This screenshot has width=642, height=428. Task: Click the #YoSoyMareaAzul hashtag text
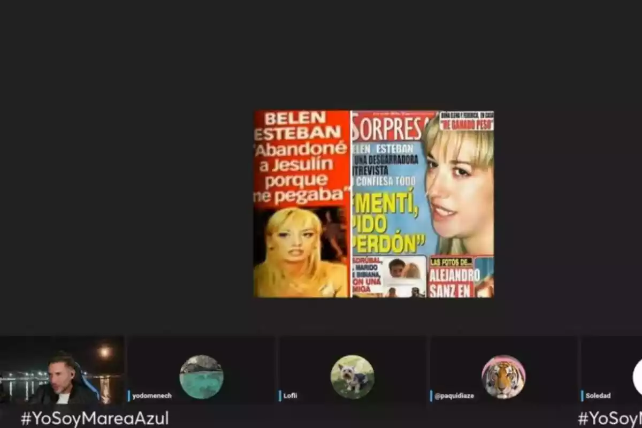[95, 418]
